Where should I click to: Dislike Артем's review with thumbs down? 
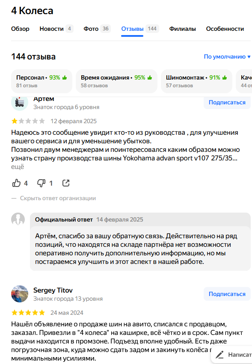41,183
